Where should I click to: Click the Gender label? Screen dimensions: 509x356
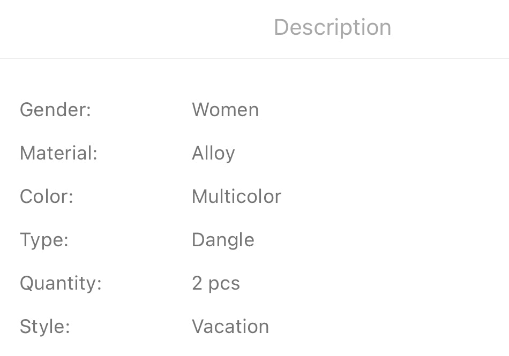tap(55, 110)
